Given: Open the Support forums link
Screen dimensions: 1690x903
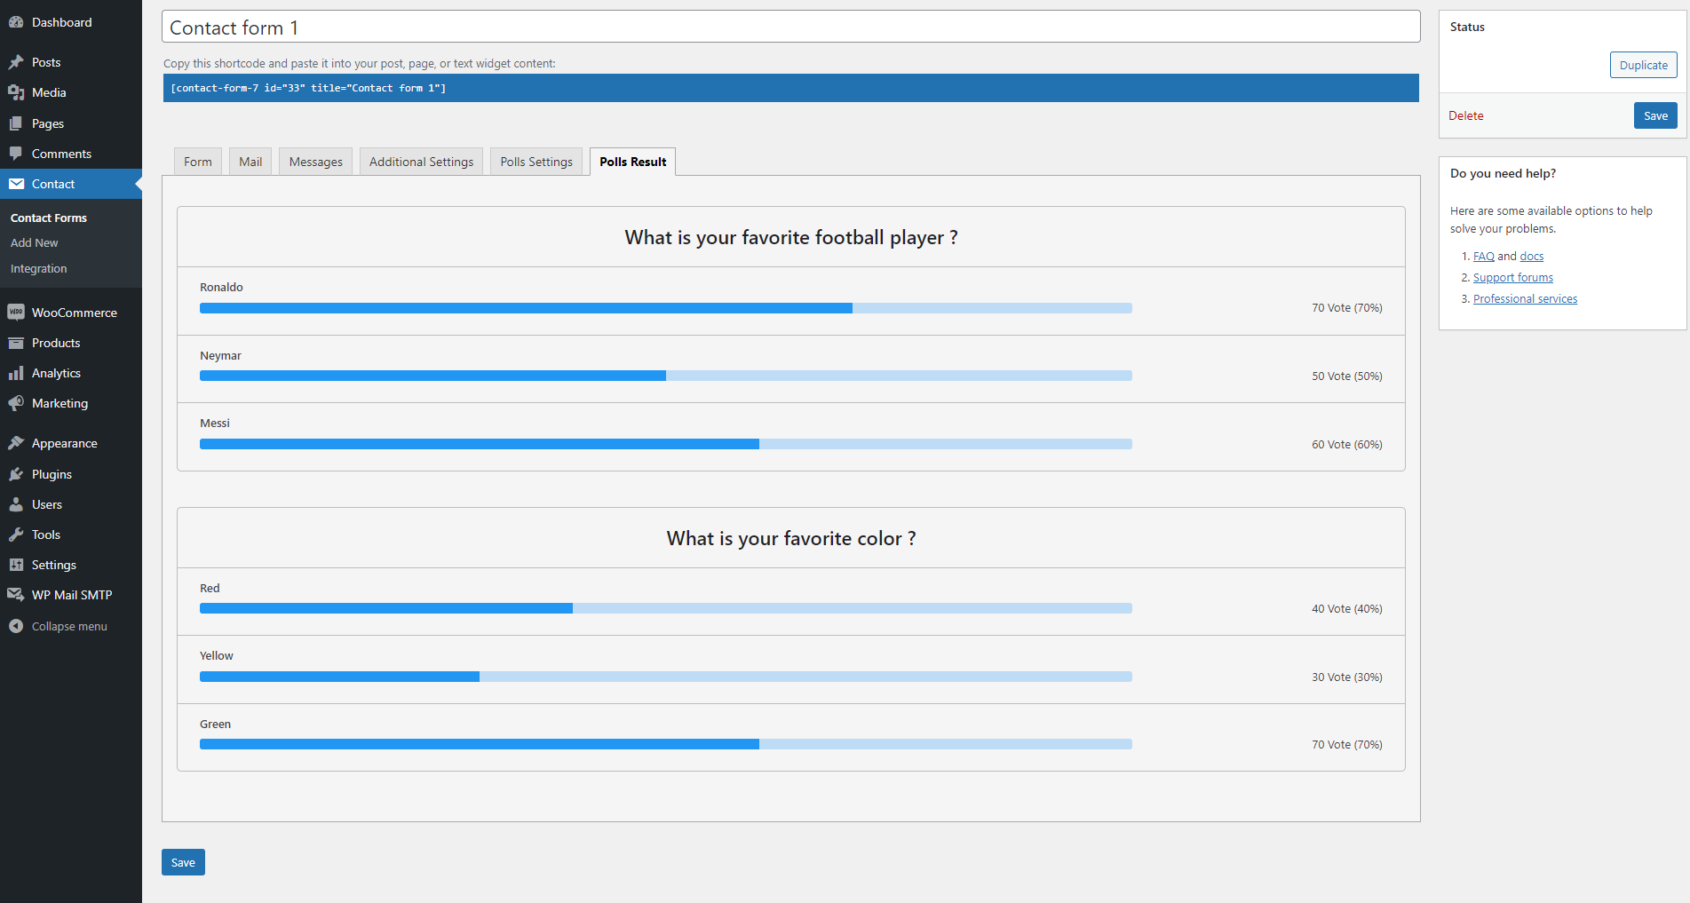Looking at the screenshot, I should (1512, 277).
